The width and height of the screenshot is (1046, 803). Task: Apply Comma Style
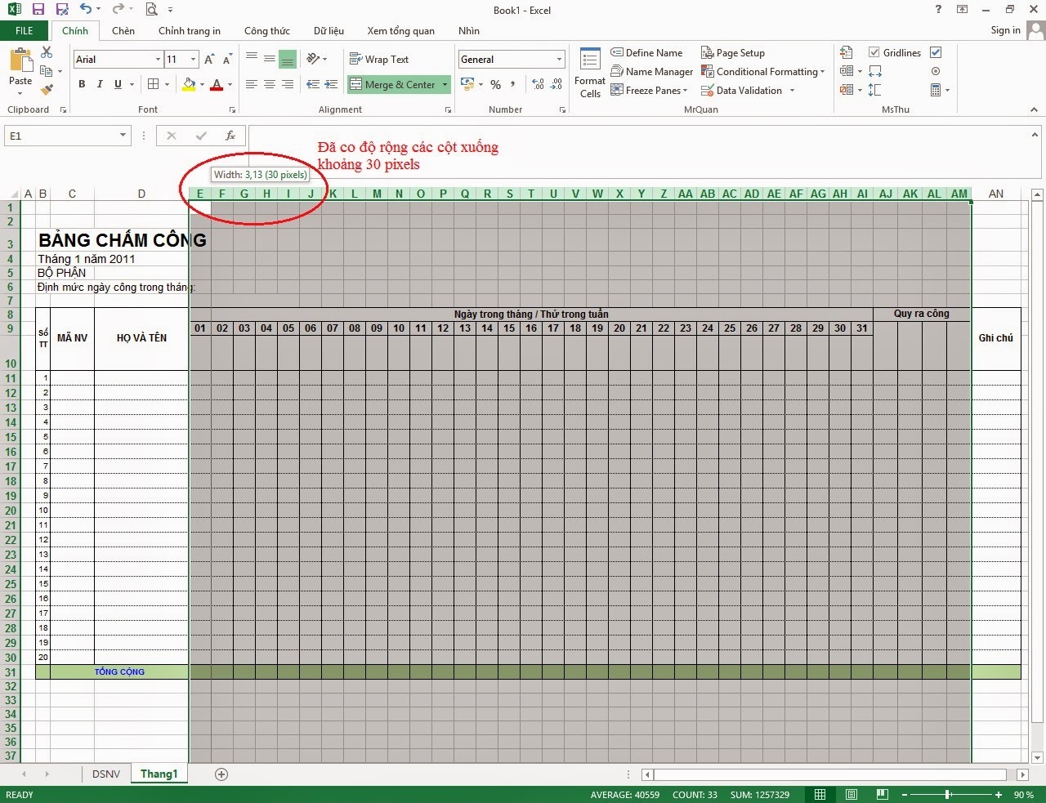pos(513,84)
